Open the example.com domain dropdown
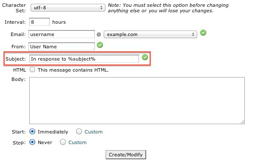 [150, 34]
